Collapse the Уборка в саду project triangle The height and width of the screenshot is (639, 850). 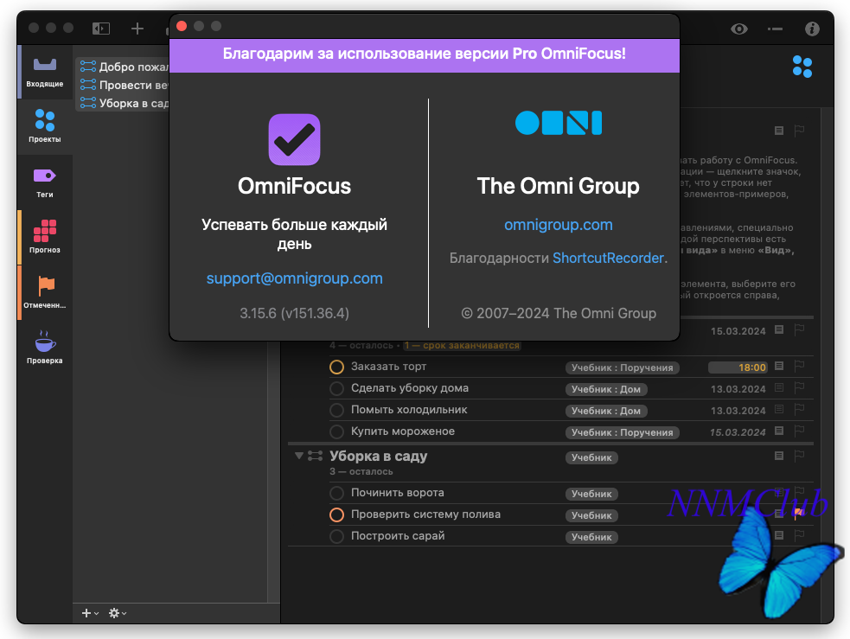pos(298,456)
